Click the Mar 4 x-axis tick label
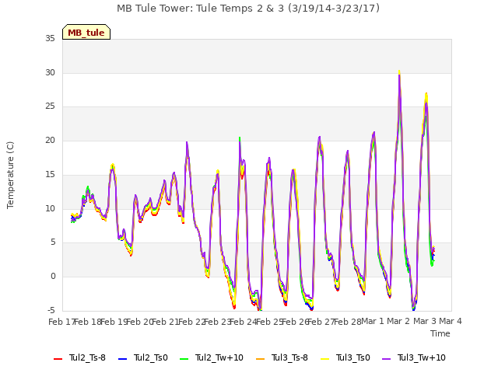Screen dimensions: 498x373 point(451,322)
